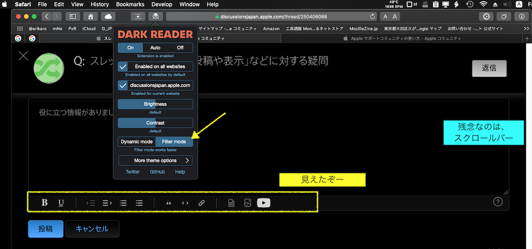Set Dark Reader to Auto

point(155,48)
